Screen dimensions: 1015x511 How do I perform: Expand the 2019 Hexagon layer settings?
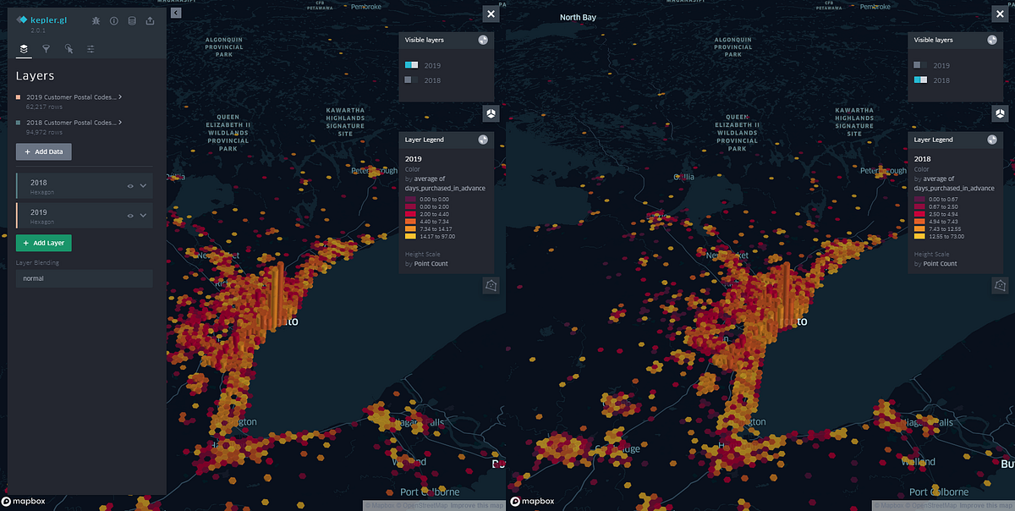[142, 214]
